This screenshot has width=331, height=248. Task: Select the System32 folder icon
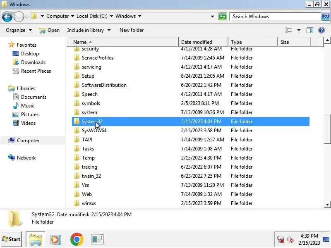click(x=77, y=121)
